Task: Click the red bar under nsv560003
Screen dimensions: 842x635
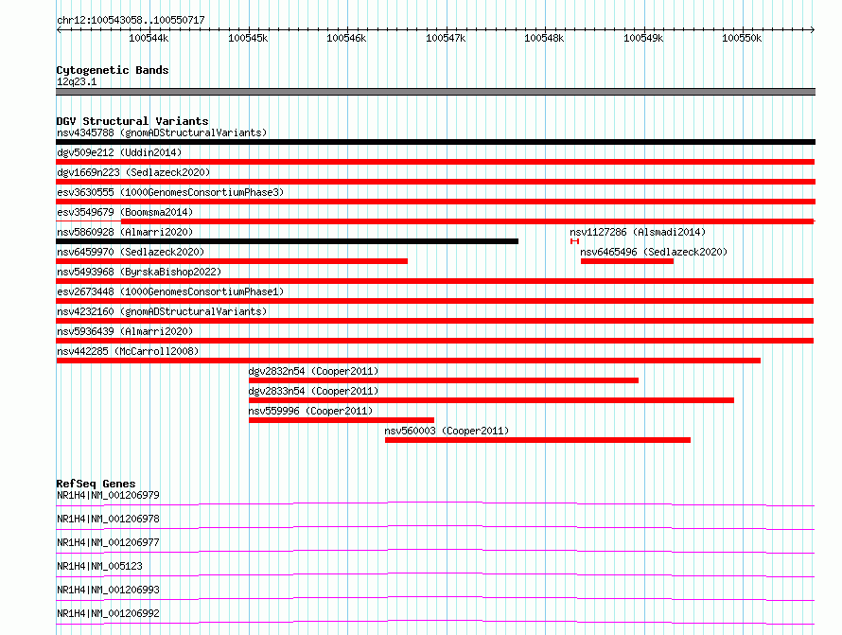Action: pos(537,440)
